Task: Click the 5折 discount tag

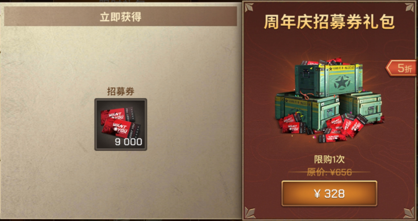Action: click(402, 69)
